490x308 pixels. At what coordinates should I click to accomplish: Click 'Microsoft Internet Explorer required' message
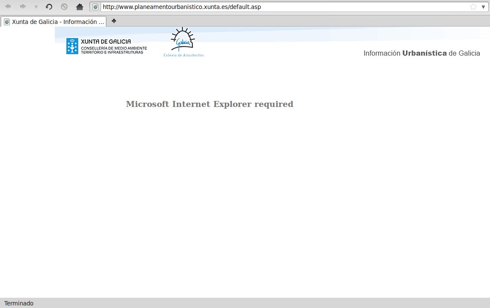click(209, 104)
